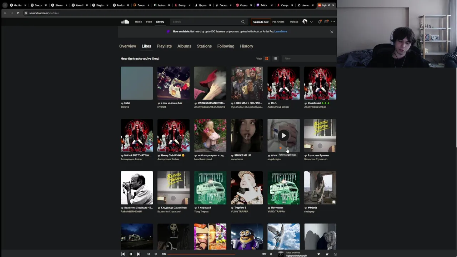Open the messages envelope icon
Image resolution: width=457 pixels, height=257 pixels.
click(326, 22)
